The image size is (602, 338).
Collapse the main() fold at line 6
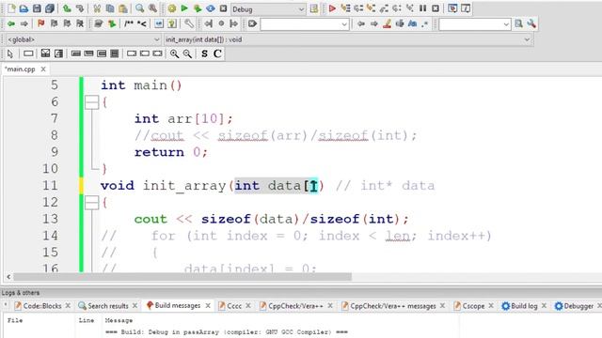(92, 102)
